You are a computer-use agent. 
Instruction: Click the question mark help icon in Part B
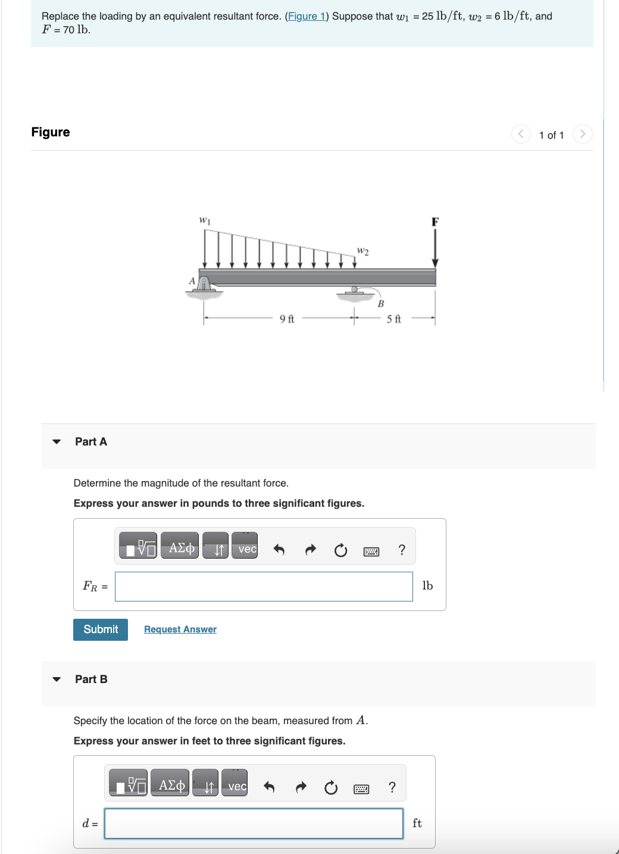point(391,788)
